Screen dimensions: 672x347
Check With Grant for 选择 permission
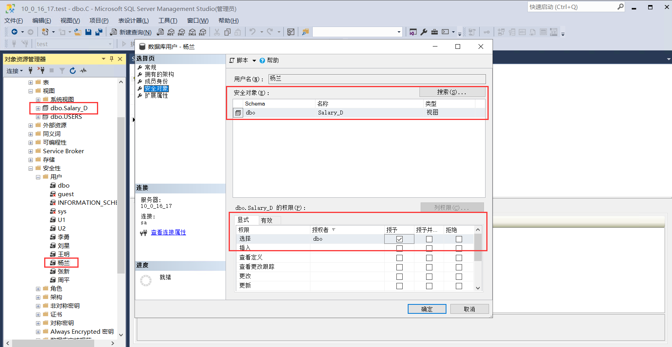click(429, 239)
